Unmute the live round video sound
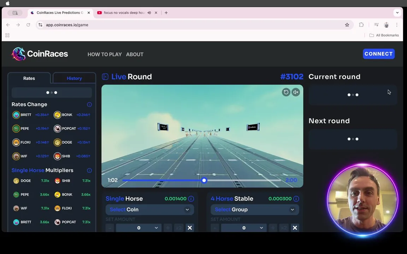Image resolution: width=407 pixels, height=254 pixels. [x=296, y=92]
